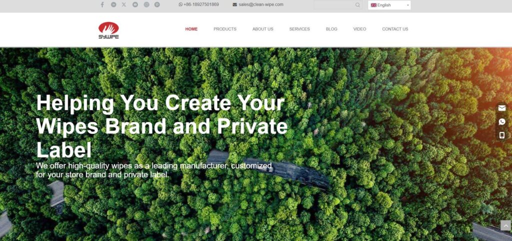Open the X (Twitter) social icon
Viewport: 512px width, 241px height.
coord(124,4)
